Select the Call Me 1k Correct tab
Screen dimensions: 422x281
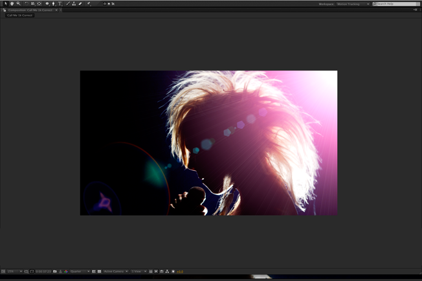pos(19,16)
